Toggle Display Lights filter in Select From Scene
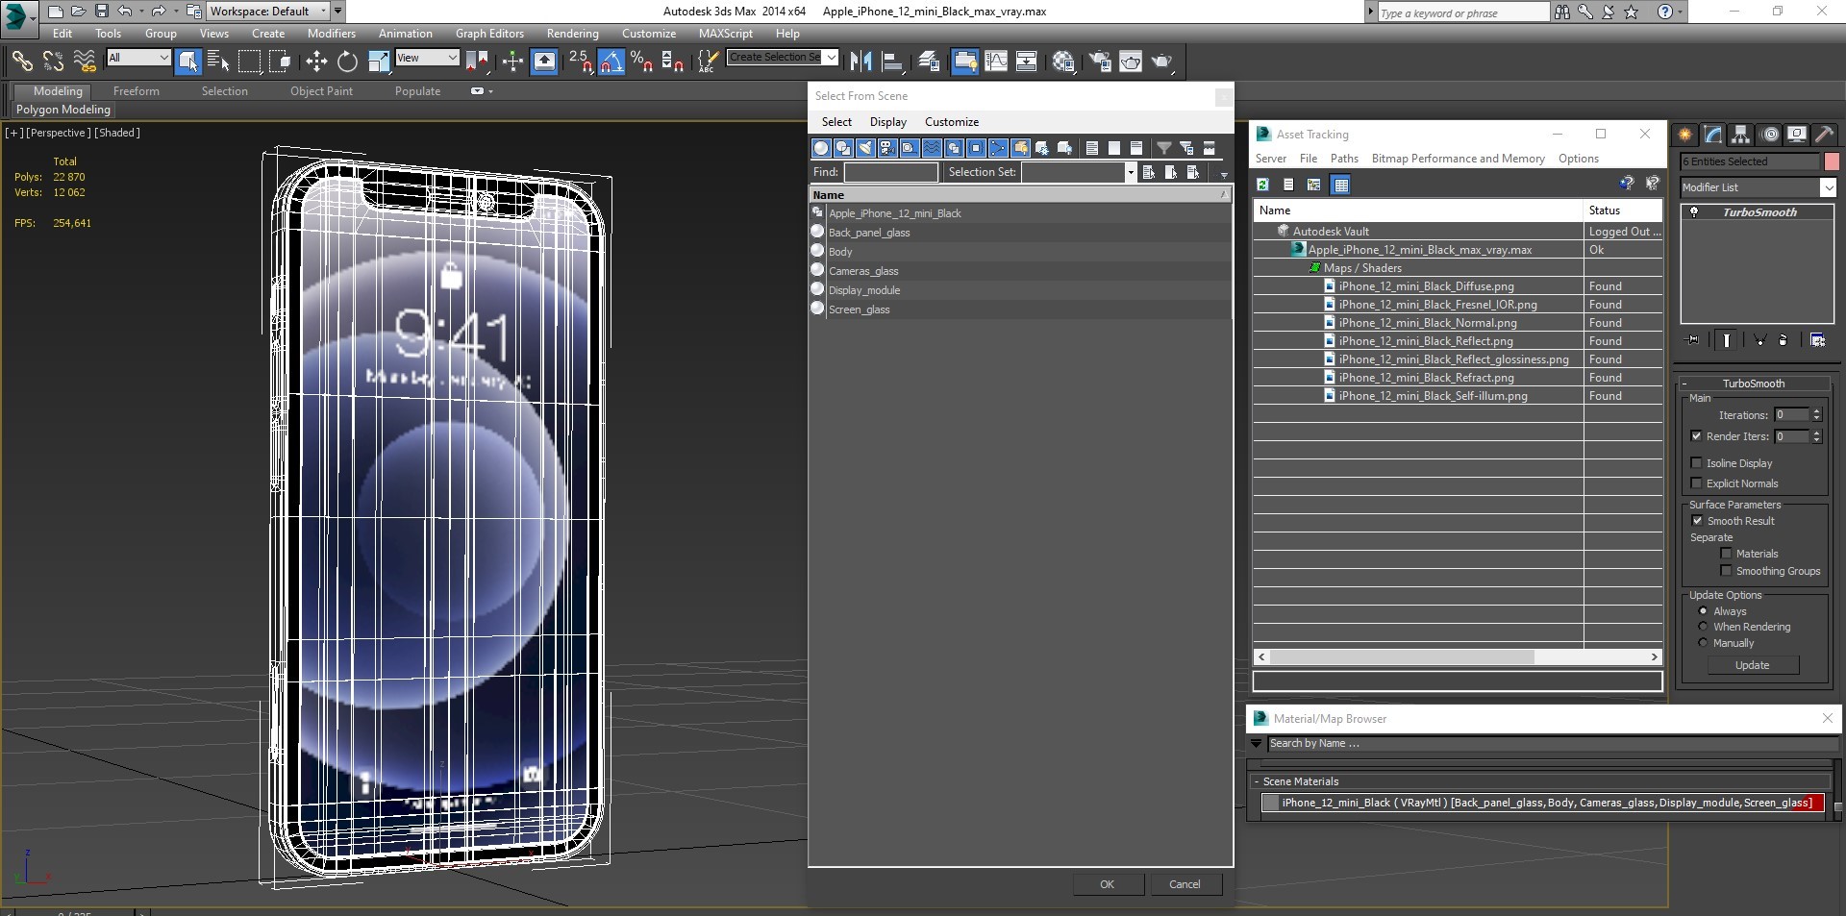Image resolution: width=1846 pixels, height=916 pixels. coord(865,148)
